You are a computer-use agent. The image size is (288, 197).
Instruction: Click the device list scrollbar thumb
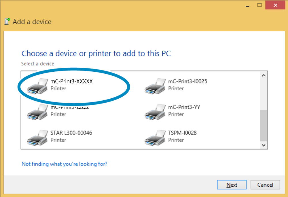[x=264, y=126]
